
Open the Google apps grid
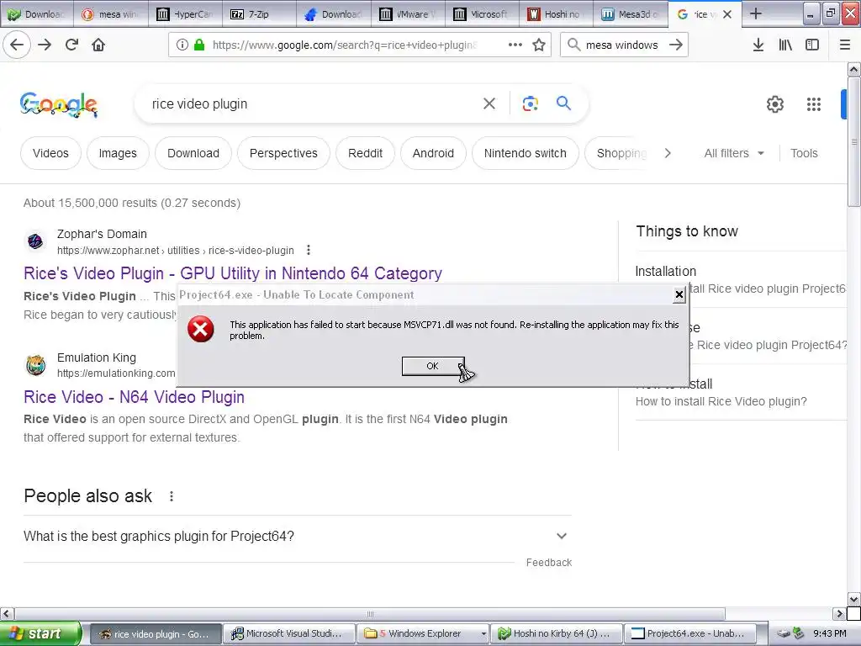click(x=814, y=103)
